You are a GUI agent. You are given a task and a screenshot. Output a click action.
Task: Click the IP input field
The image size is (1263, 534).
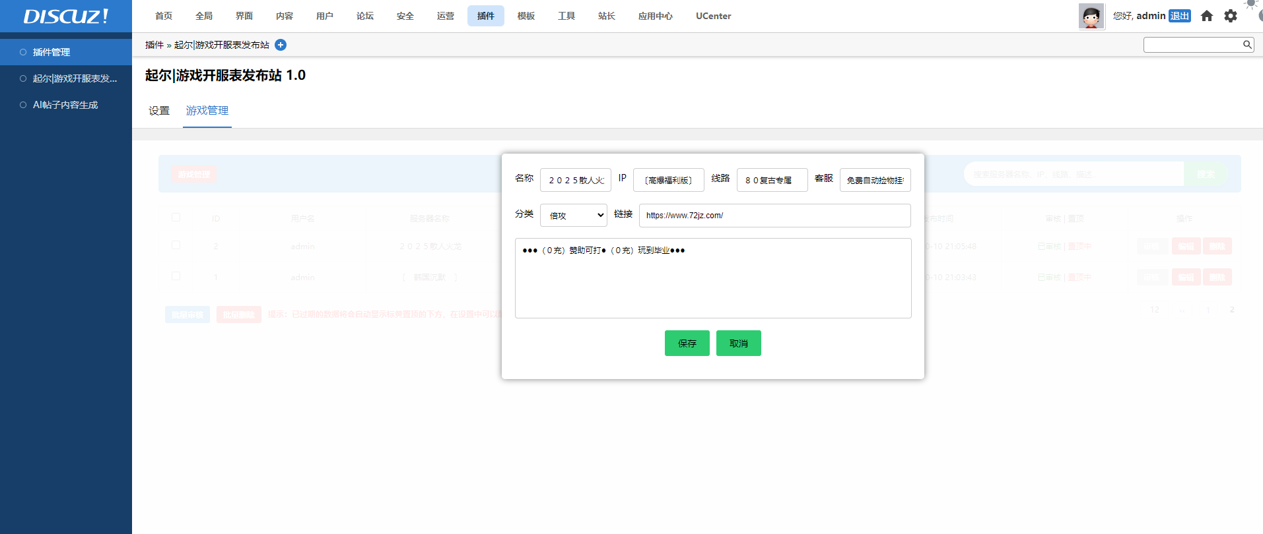point(669,180)
